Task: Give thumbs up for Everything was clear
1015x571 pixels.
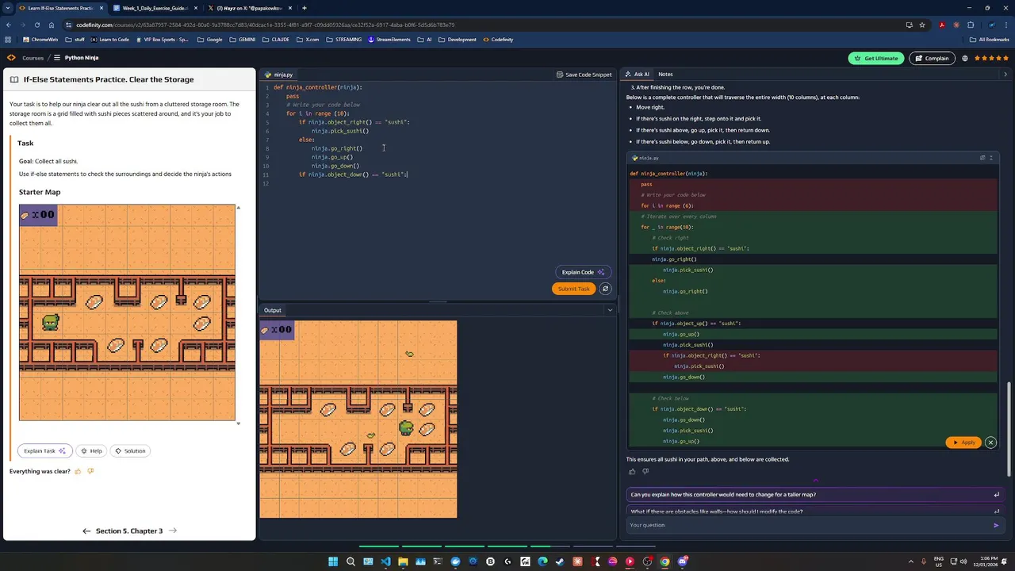Action: pos(78,471)
